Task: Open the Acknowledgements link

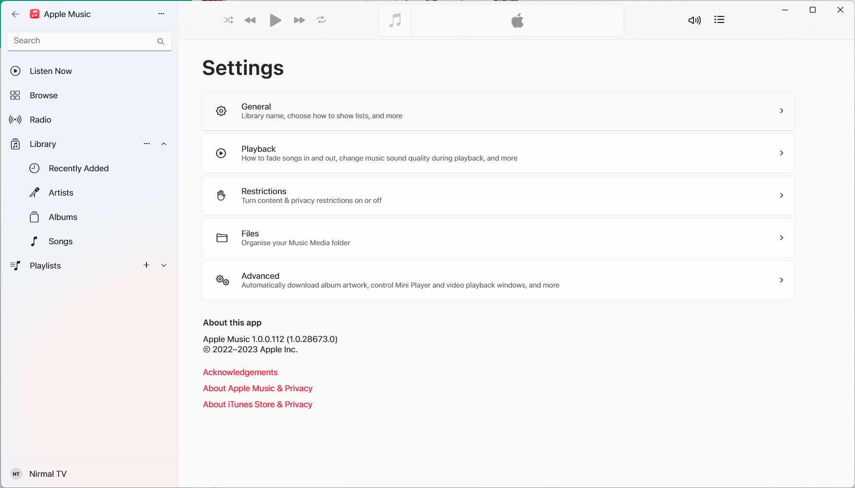Action: (x=240, y=372)
